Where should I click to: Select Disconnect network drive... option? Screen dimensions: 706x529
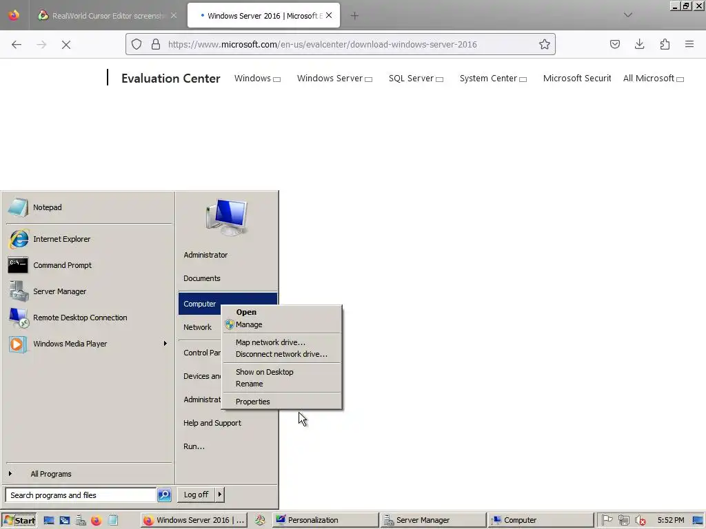[282, 354]
